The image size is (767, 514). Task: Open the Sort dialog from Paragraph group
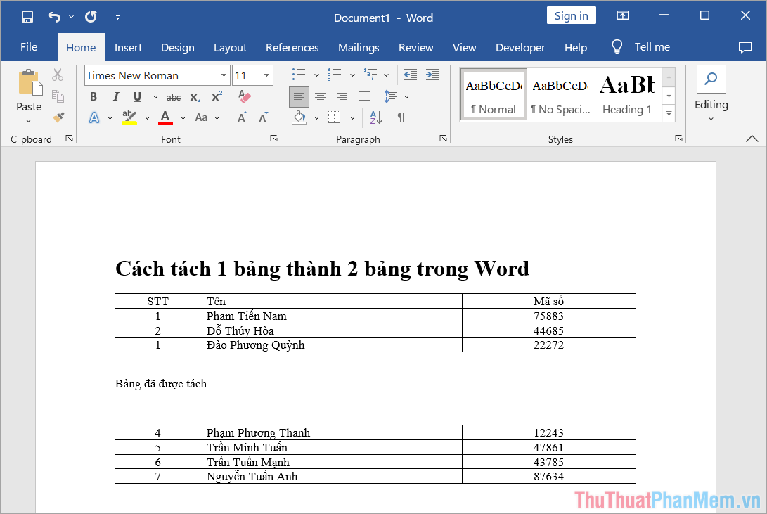(375, 117)
